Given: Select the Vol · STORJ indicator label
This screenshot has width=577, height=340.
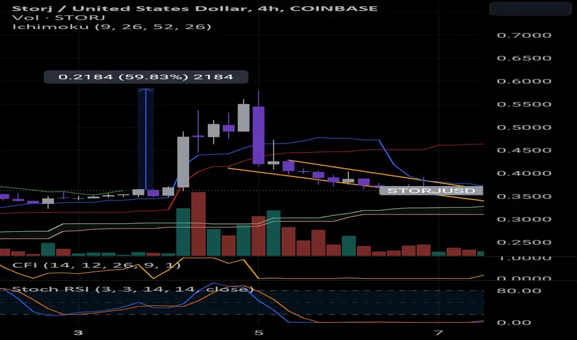Looking at the screenshot, I should [x=59, y=18].
